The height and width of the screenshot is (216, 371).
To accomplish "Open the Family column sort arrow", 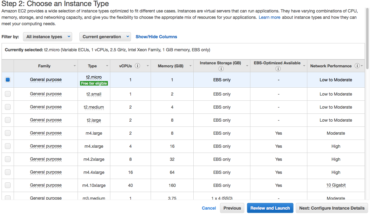I will point(75,66).
